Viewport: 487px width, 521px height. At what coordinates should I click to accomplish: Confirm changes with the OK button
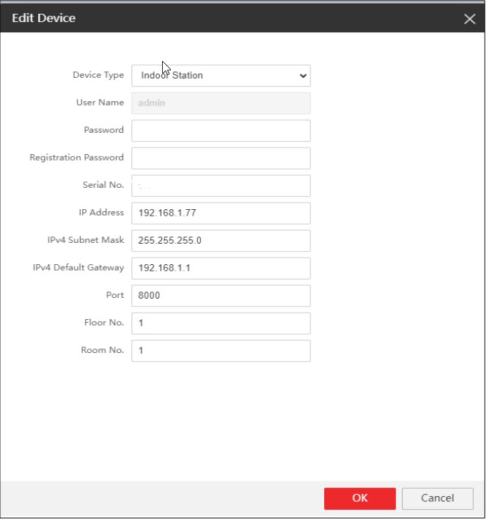click(359, 498)
